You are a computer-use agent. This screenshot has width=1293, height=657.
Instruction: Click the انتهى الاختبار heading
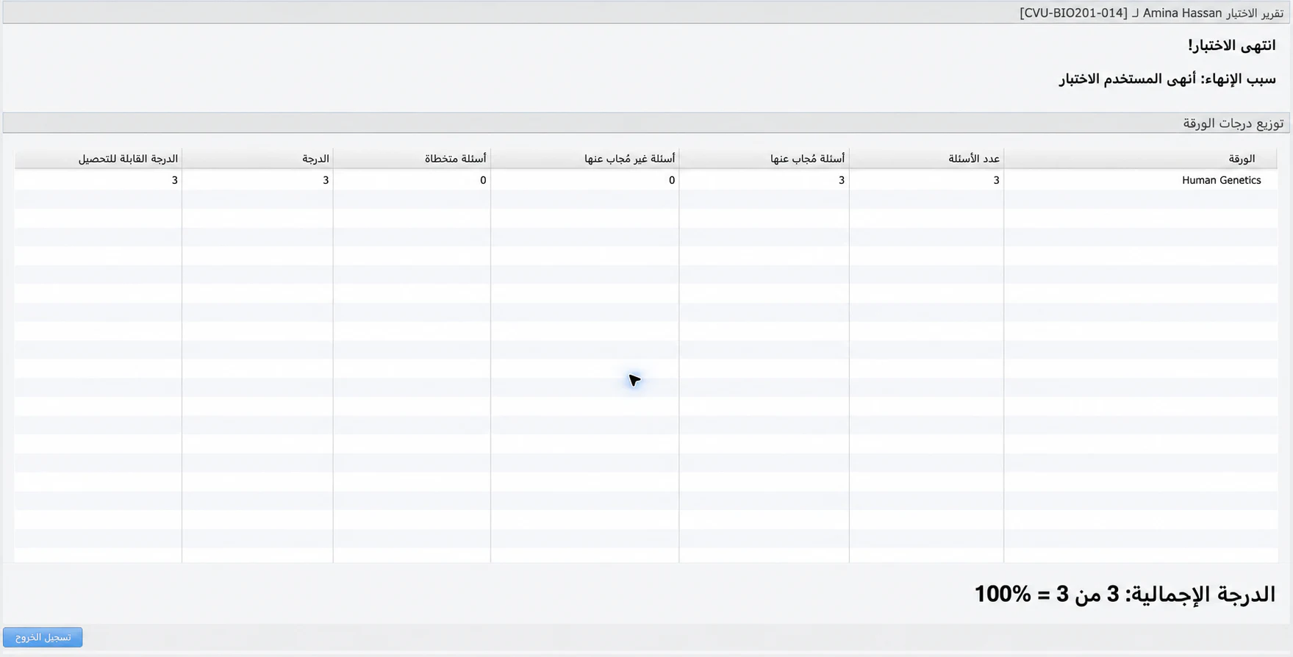[1231, 46]
